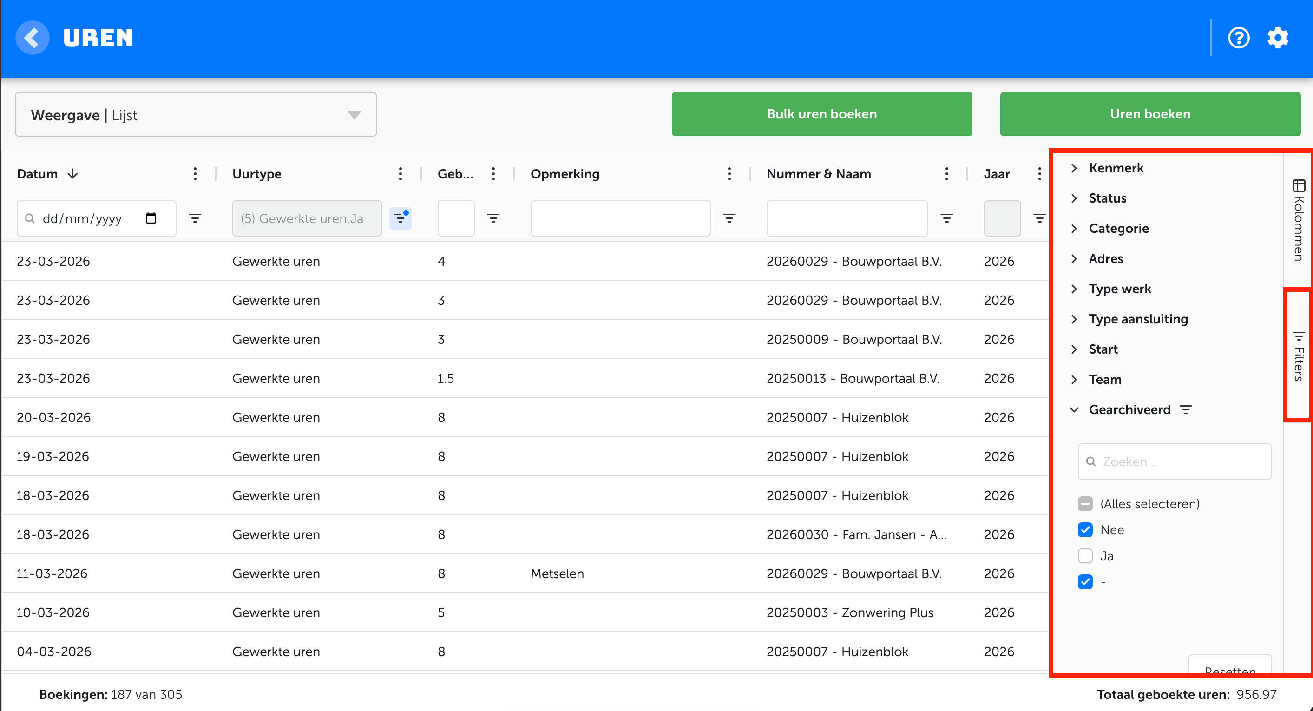Click the Zoeken... search field
1313x711 pixels.
point(1175,462)
